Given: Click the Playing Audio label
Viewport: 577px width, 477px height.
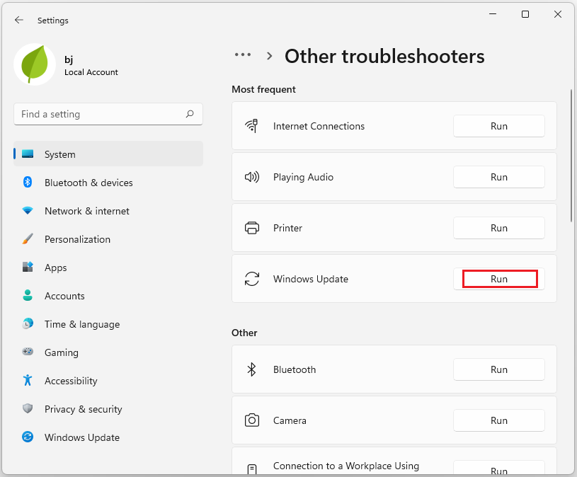Looking at the screenshot, I should tap(303, 177).
